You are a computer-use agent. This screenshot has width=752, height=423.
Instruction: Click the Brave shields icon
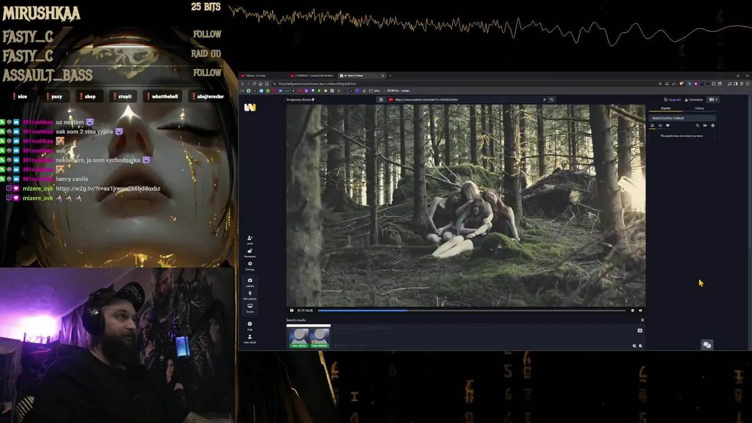coord(681,84)
